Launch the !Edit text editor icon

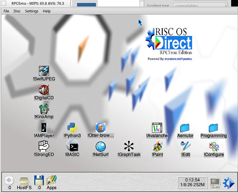pos(186,146)
